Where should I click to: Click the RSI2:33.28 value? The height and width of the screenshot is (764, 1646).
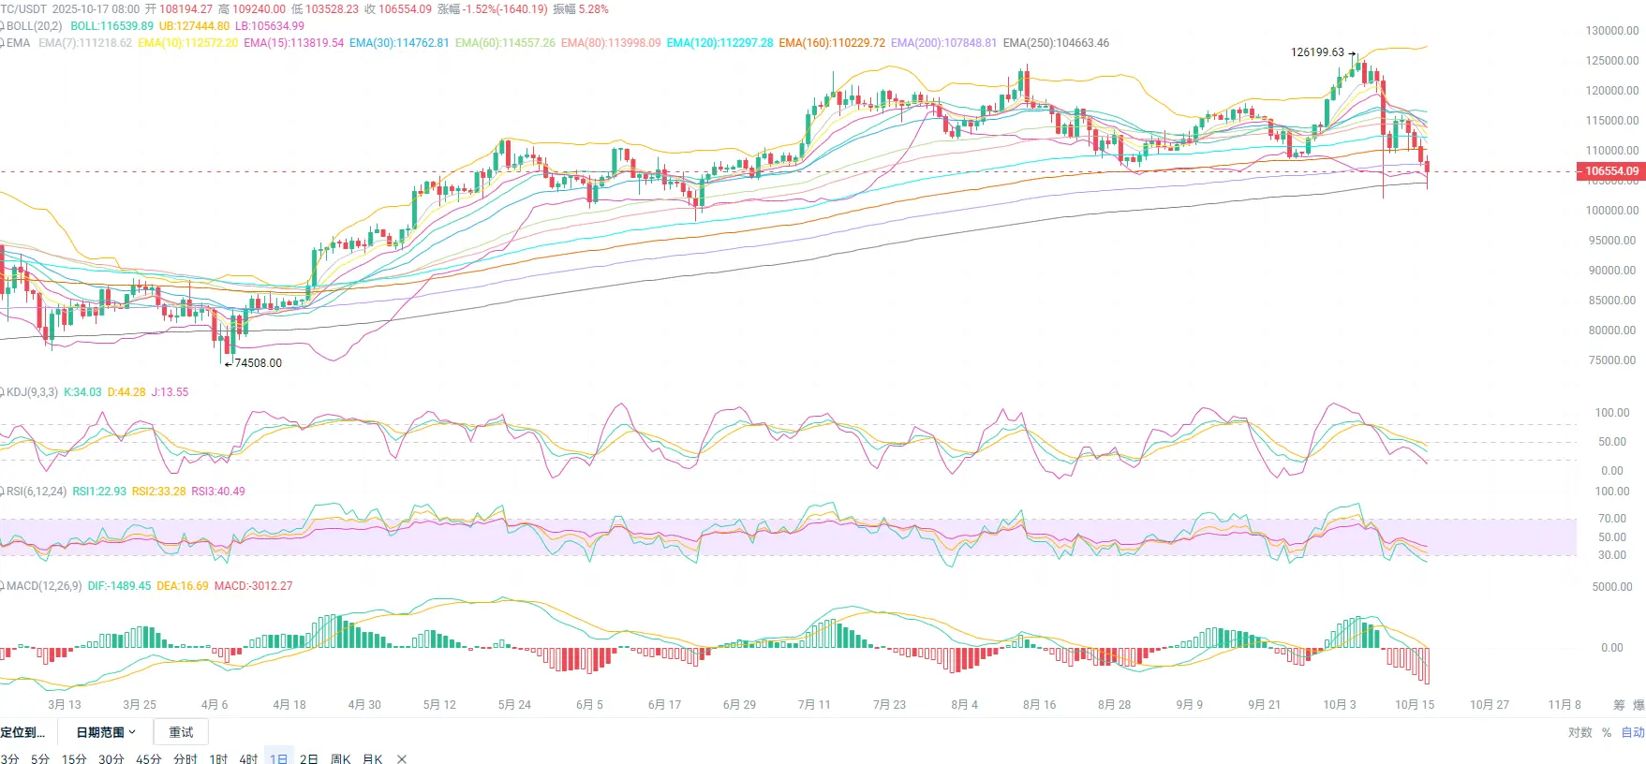click(158, 492)
